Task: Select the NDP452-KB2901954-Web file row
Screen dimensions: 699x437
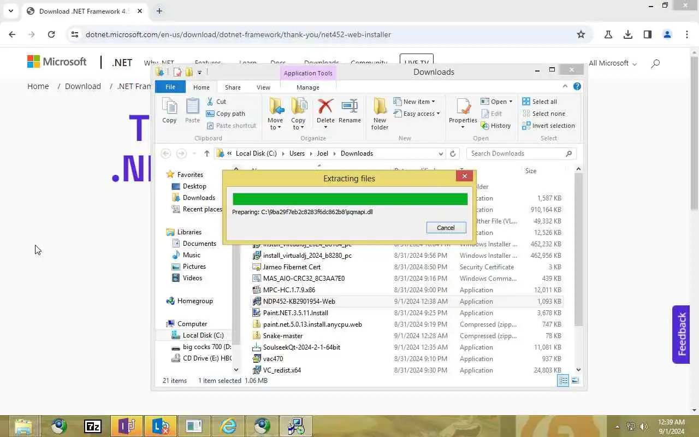Action: [407, 302]
